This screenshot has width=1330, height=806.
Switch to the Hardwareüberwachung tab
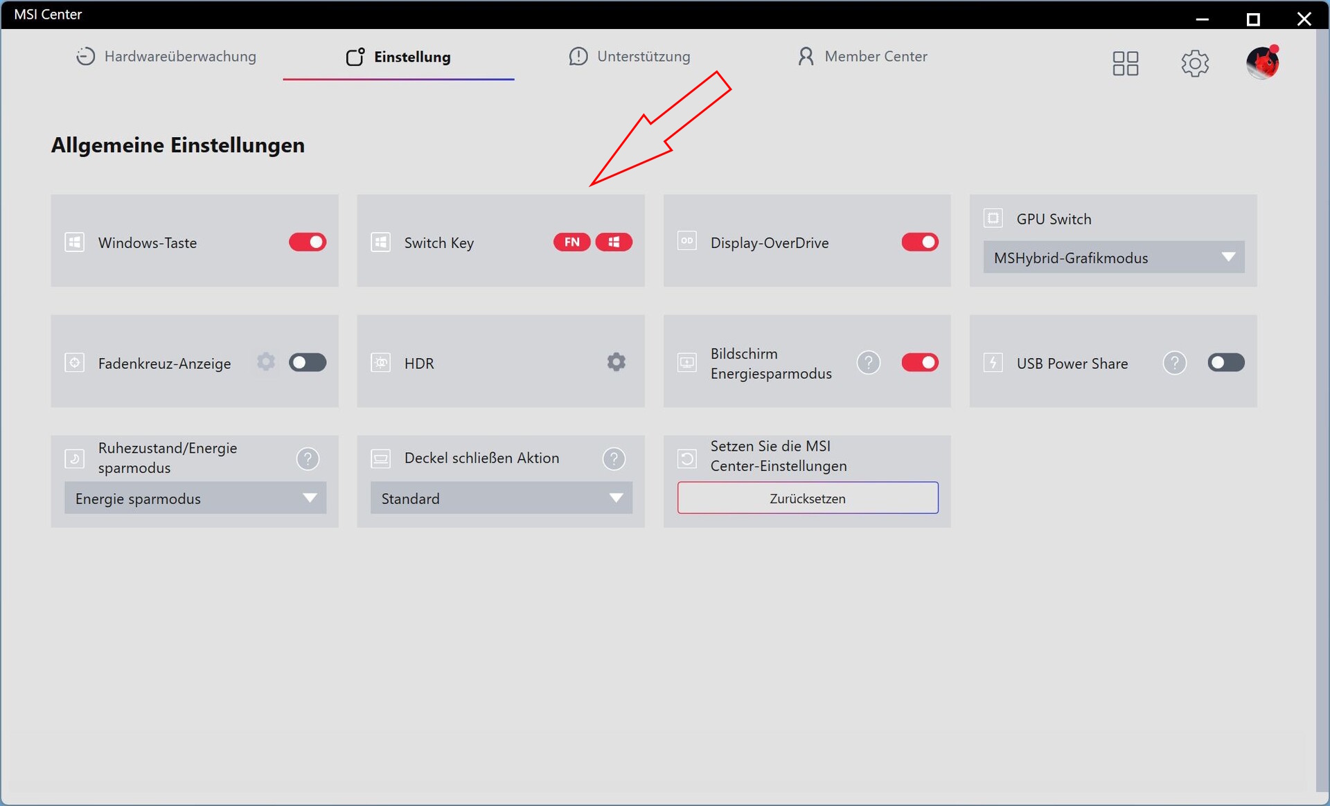166,57
